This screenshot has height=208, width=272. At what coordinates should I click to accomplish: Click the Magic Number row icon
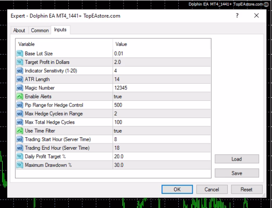(20, 88)
